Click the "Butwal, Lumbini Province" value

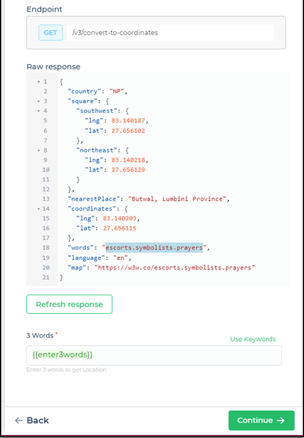pos(177,199)
